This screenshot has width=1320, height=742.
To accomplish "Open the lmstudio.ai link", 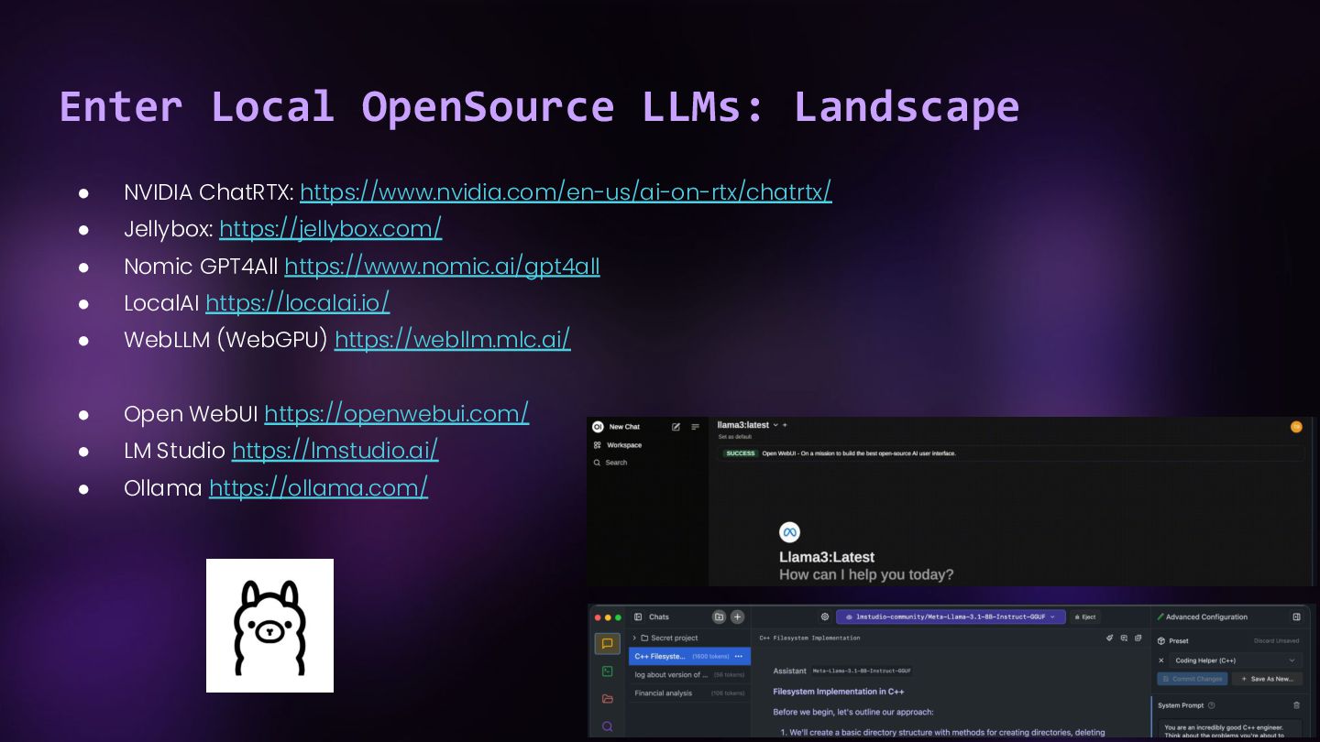I will pos(335,450).
